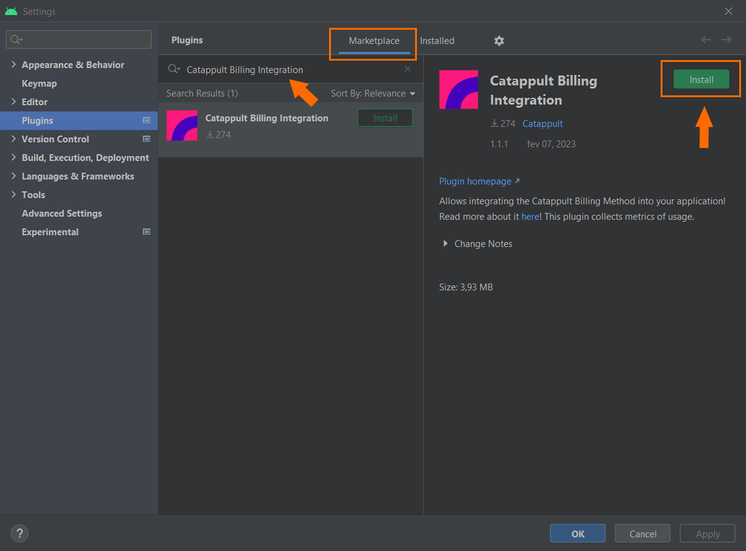Expand the Change Notes disclosure
The image size is (746, 551).
(x=445, y=244)
